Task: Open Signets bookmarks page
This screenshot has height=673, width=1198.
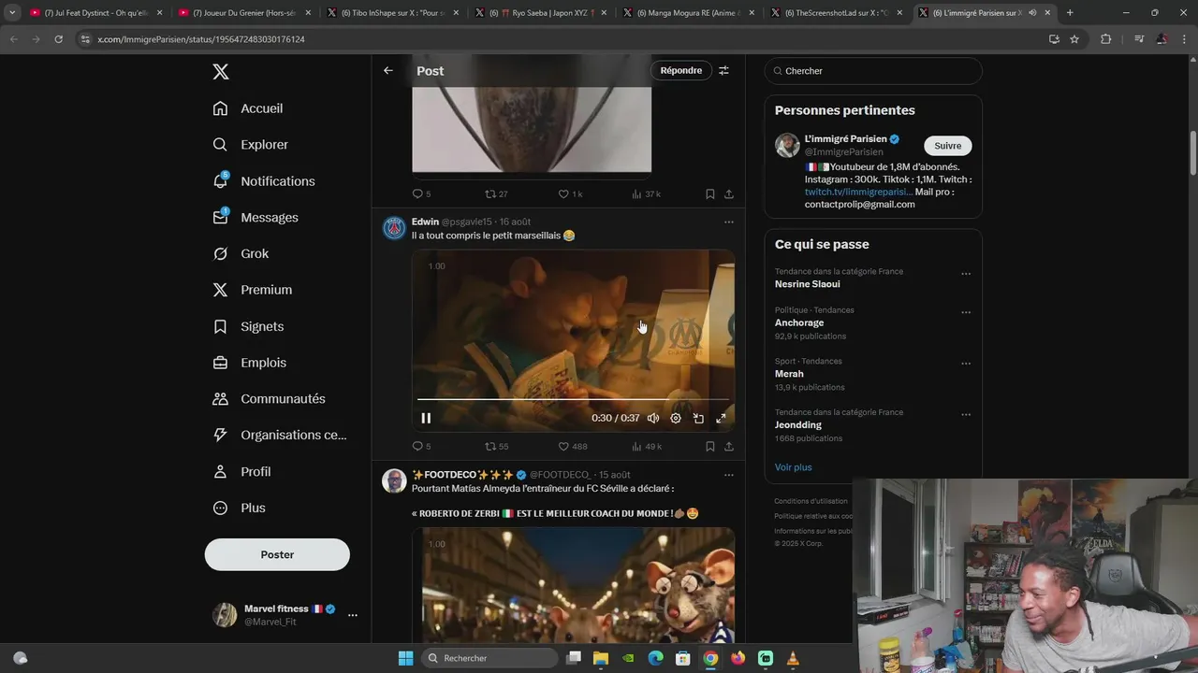Action: (x=248, y=326)
